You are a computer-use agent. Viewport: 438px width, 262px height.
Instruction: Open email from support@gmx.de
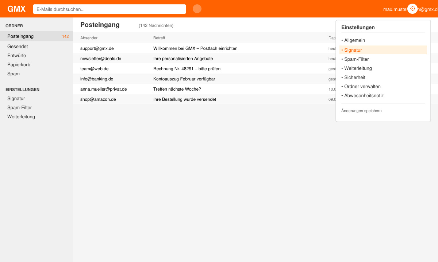tap(97, 48)
